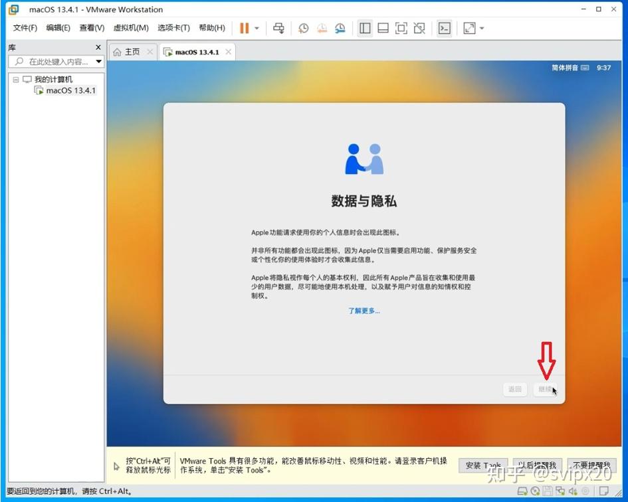Image resolution: width=628 pixels, height=502 pixels.
Task: Take a snapshot using the clock-plus icon
Action: tap(304, 28)
